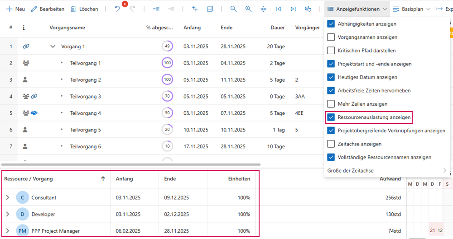Viewport: 453px width, 239px height.
Task: Click the link icon in row 1
Action: pos(26,47)
